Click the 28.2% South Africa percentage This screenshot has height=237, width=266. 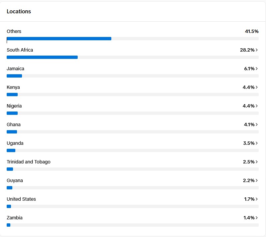click(247, 50)
